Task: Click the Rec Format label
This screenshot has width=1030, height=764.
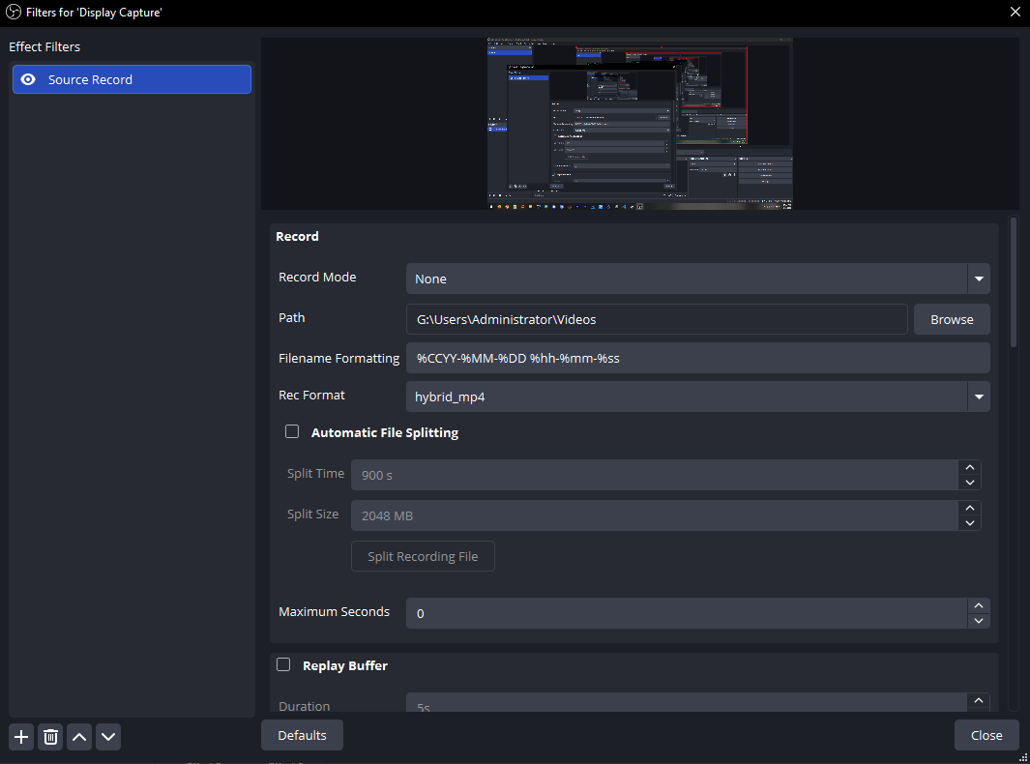Action: tap(311, 395)
